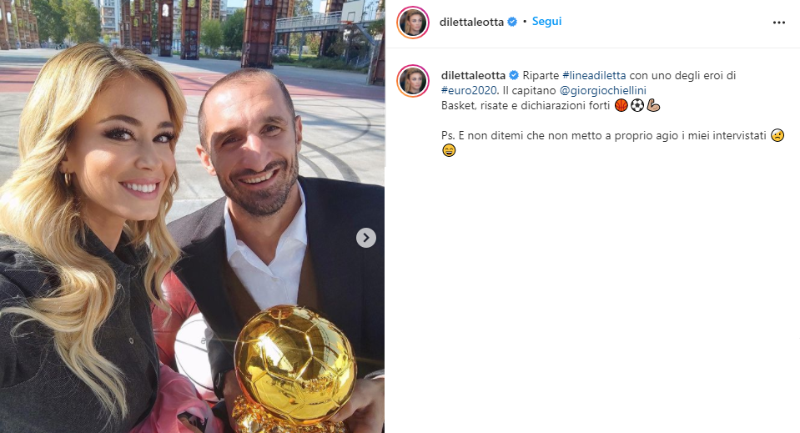Visit the @giorgiochiellini profile mention
Viewport: 800px width, 433px height.
click(x=603, y=91)
